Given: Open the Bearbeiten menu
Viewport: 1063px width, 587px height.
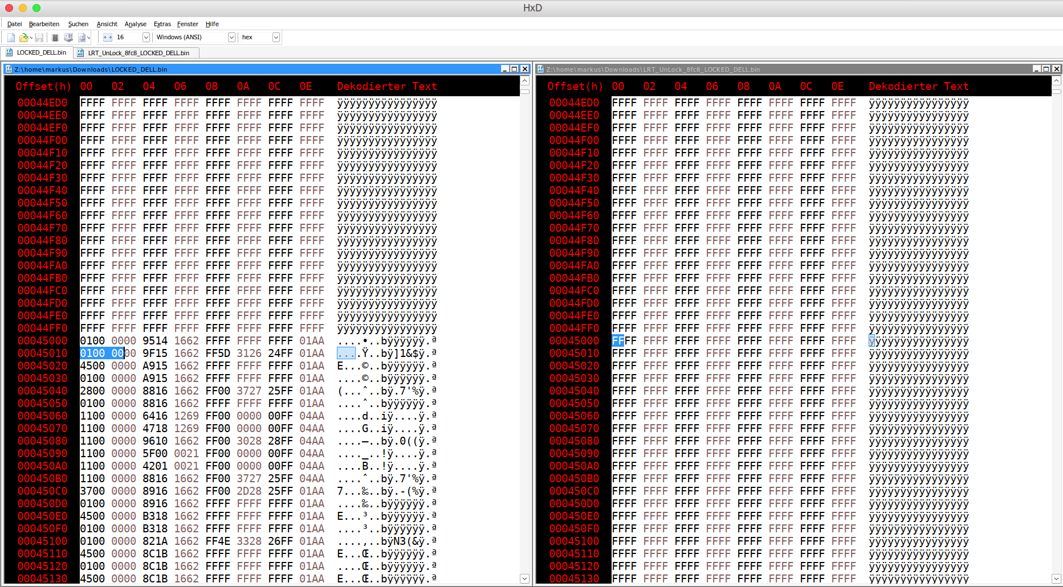Looking at the screenshot, I should pos(44,24).
